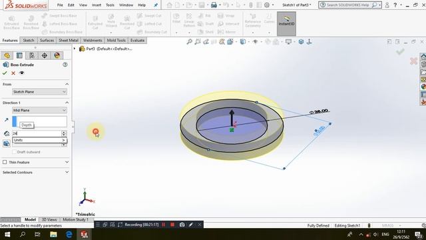Click the depth value input field
Image resolution: width=426 pixels, height=240 pixels.
(37, 133)
